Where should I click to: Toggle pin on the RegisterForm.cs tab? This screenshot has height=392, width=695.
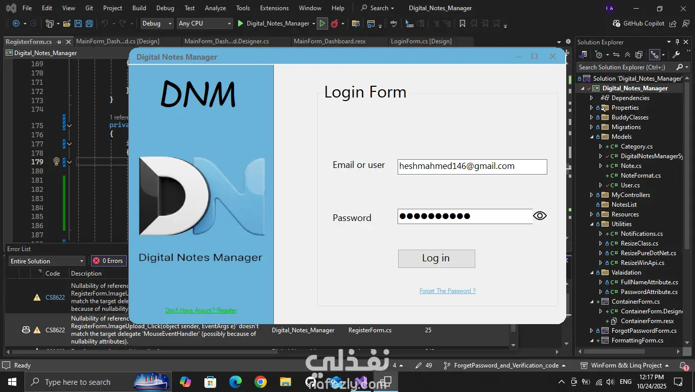59,42
